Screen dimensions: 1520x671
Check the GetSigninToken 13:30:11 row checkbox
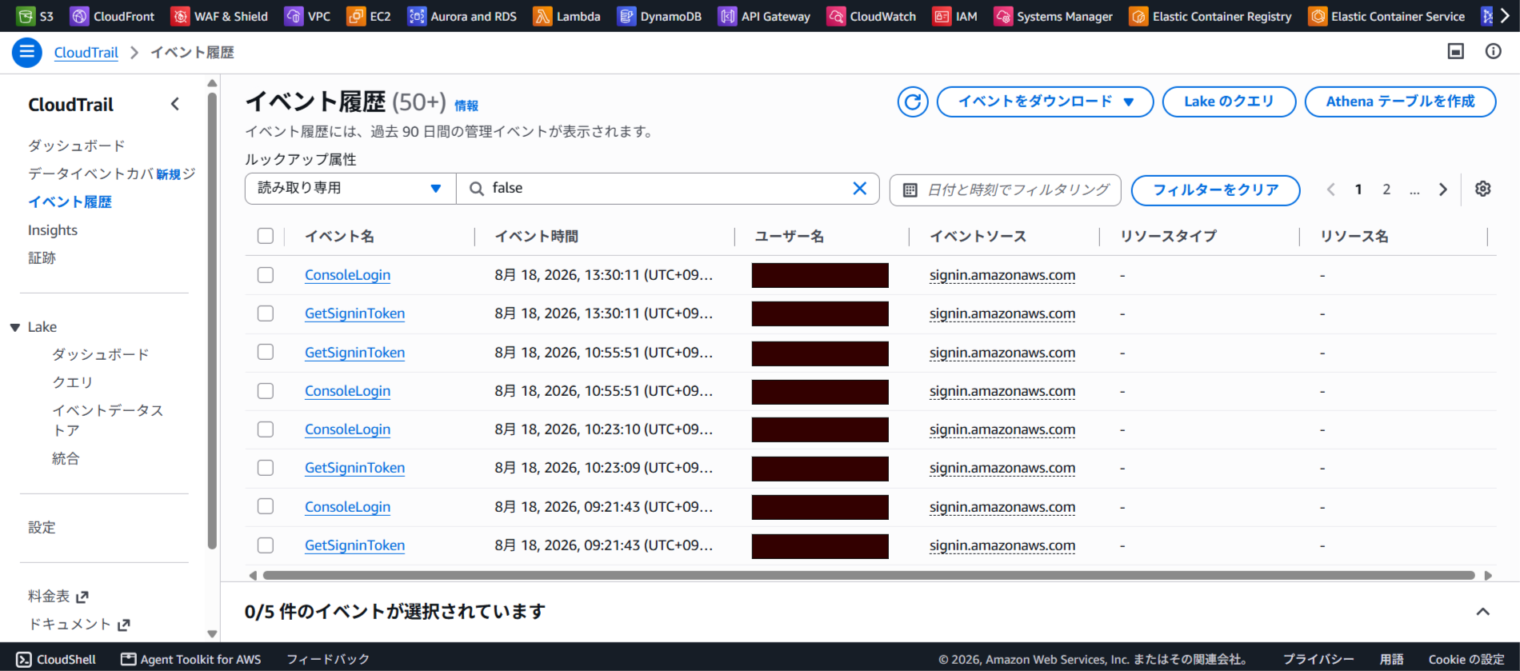point(266,314)
